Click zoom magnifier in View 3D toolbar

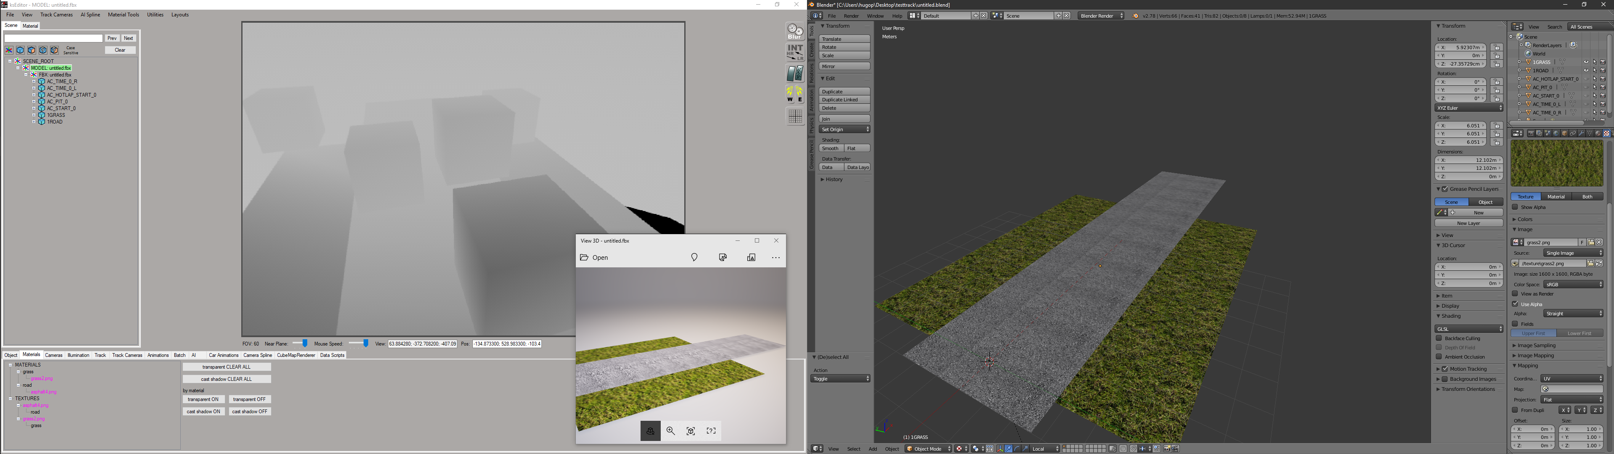[x=670, y=431]
